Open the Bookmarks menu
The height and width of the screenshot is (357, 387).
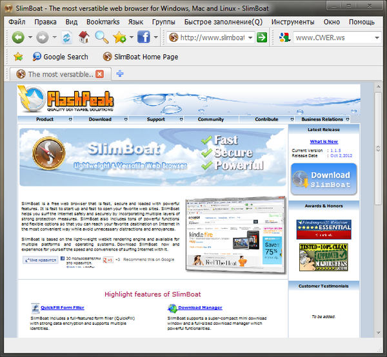(x=103, y=21)
